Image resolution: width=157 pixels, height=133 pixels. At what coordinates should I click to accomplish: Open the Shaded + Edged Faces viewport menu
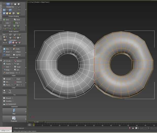coord(41,2)
